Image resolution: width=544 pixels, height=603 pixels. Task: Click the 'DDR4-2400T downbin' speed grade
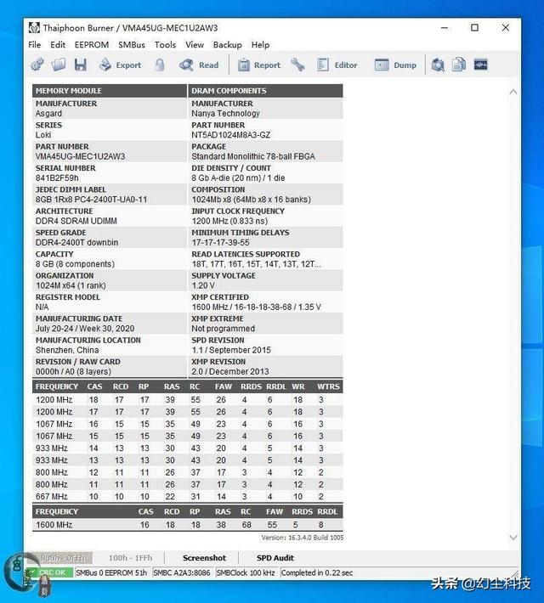[x=77, y=243]
